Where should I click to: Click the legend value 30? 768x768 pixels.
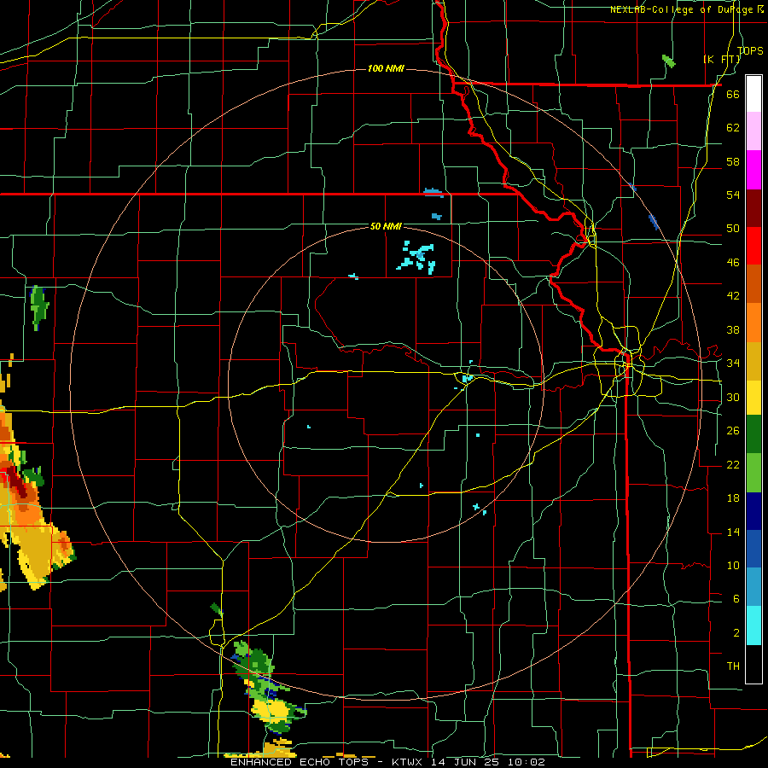pyautogui.click(x=733, y=397)
